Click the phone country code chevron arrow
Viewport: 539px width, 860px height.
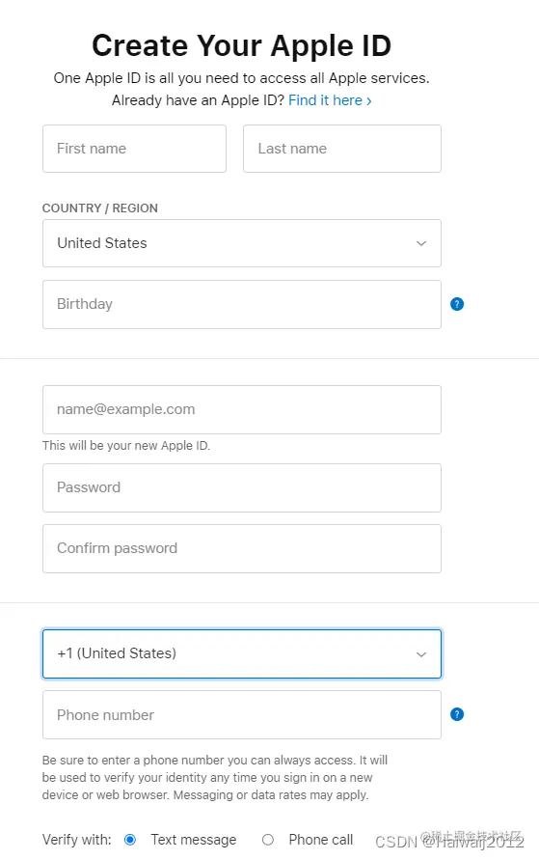pyautogui.click(x=421, y=654)
